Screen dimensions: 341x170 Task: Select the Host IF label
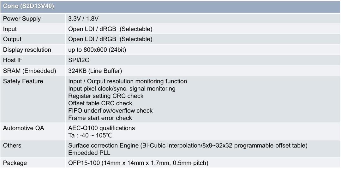coord(13,60)
